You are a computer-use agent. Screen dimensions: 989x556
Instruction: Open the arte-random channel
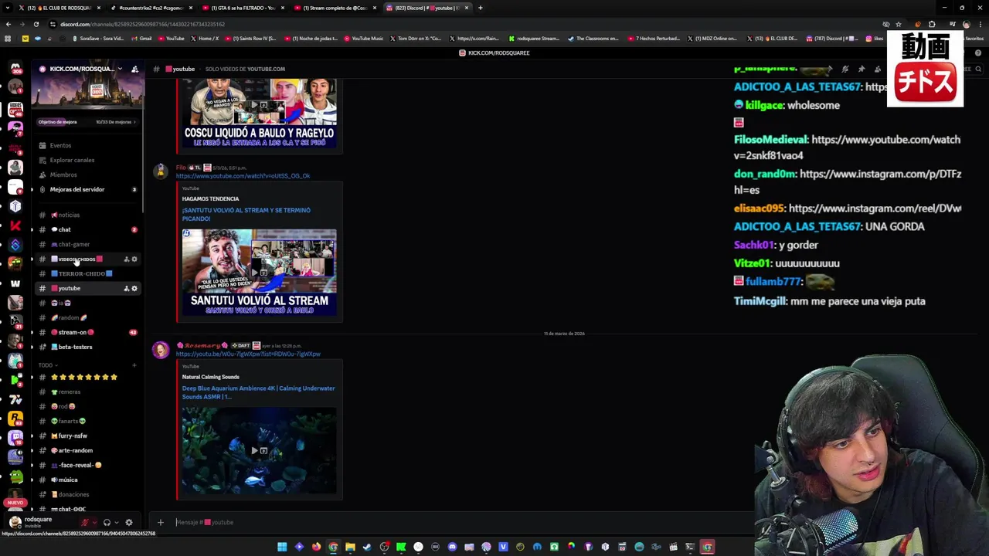pyautogui.click(x=87, y=450)
